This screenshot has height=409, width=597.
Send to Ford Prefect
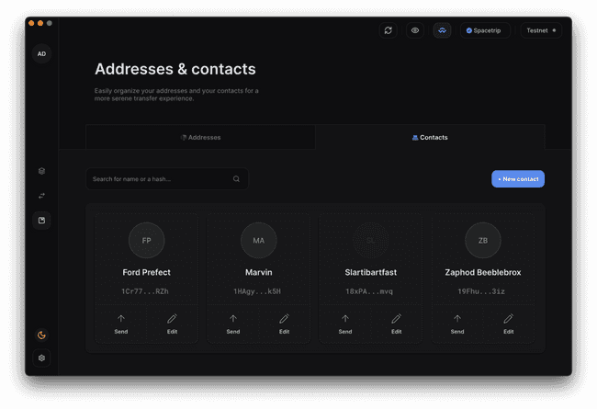(x=121, y=324)
